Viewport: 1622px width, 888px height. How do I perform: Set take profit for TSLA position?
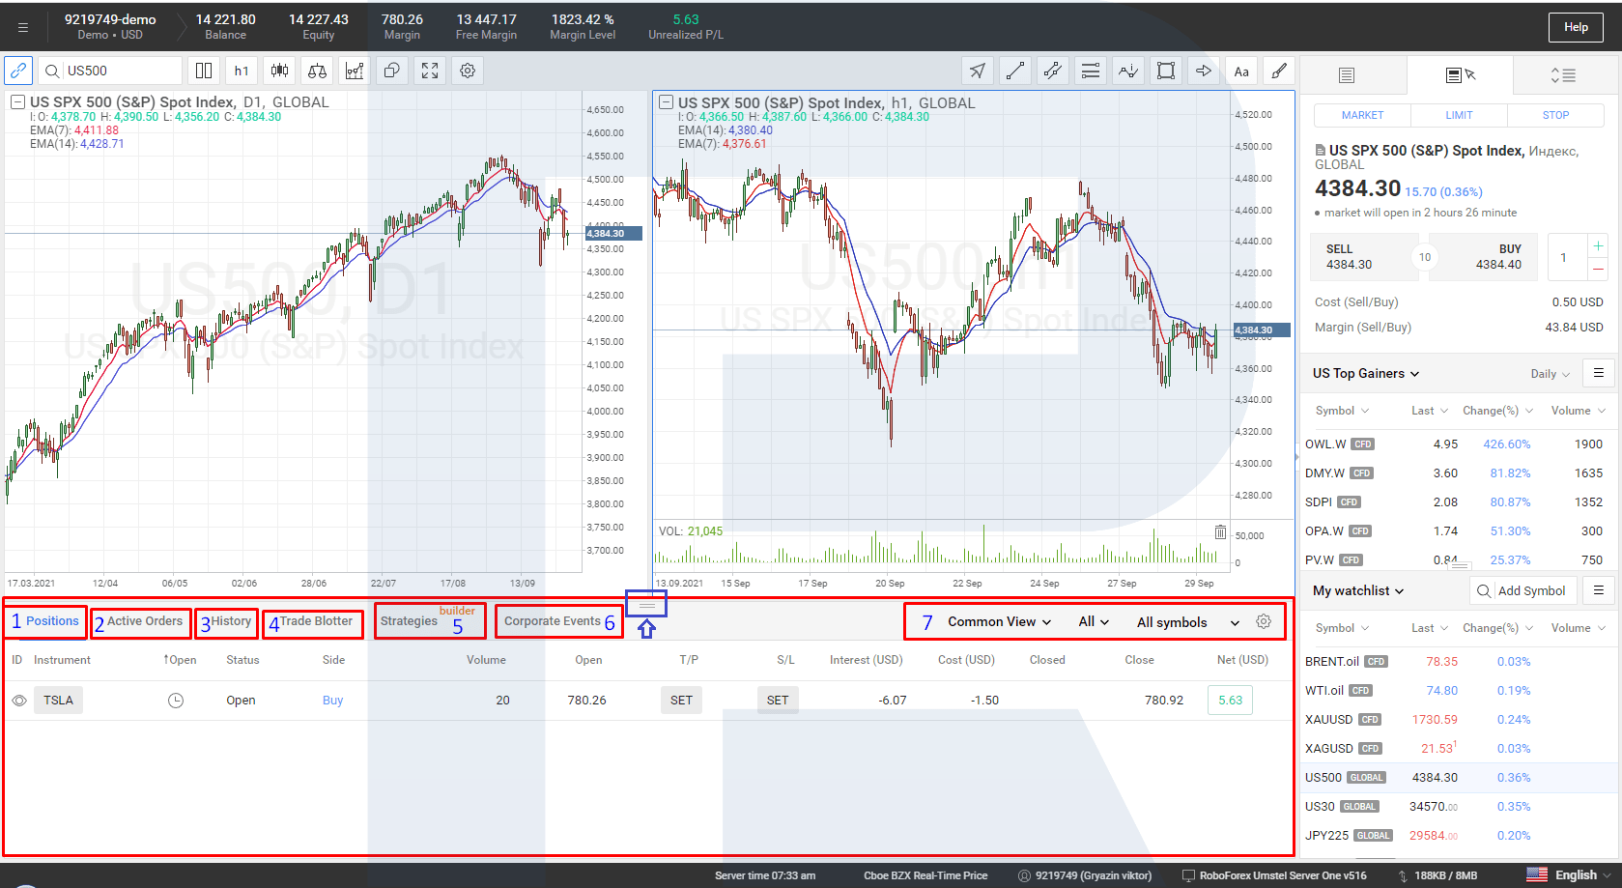pyautogui.click(x=681, y=701)
